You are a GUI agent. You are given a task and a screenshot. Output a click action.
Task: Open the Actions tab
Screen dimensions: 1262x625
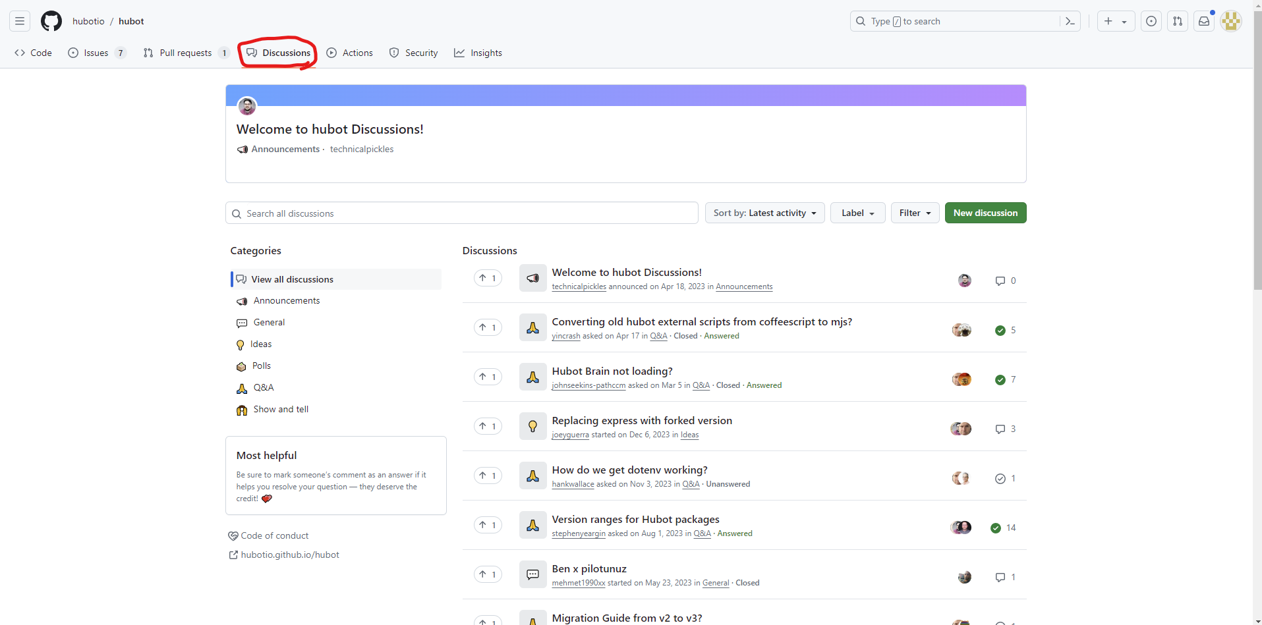350,53
